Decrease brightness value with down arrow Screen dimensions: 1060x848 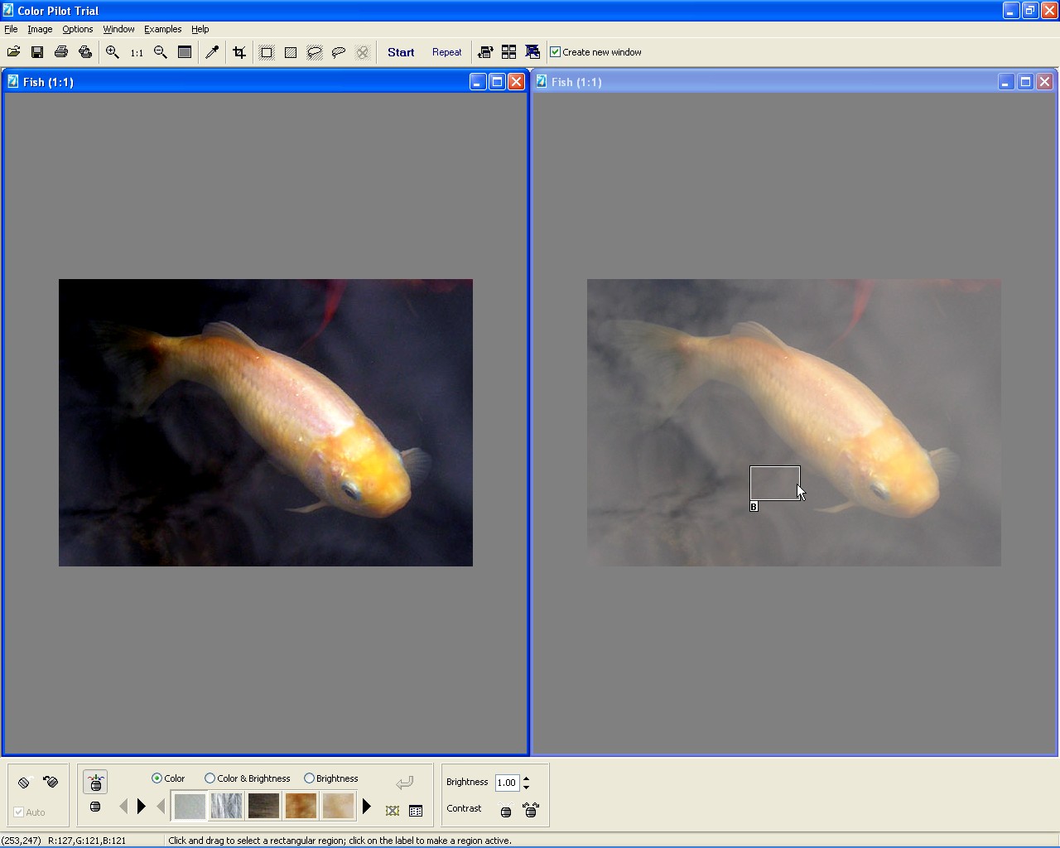coord(526,787)
